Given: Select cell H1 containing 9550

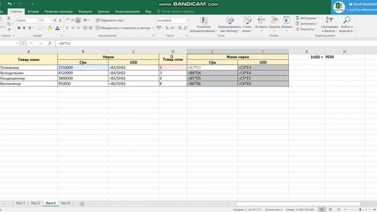Looking at the screenshot, I should pyautogui.click(x=345, y=57).
